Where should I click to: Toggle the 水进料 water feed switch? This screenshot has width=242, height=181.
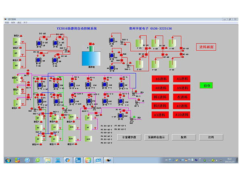tap(182, 97)
